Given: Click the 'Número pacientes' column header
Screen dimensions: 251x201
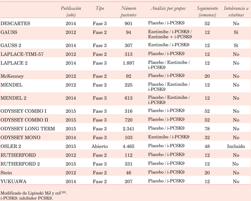Looking at the screenshot, I should (129, 11).
